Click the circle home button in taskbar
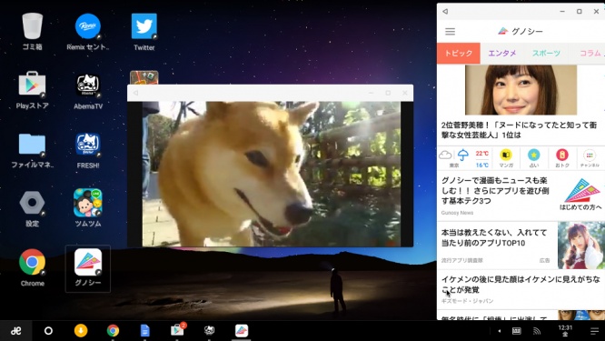 click(48, 331)
